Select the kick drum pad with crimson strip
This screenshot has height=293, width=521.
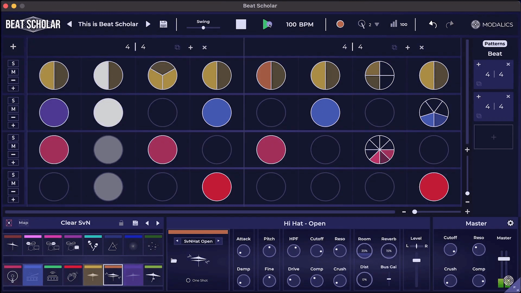click(13, 275)
